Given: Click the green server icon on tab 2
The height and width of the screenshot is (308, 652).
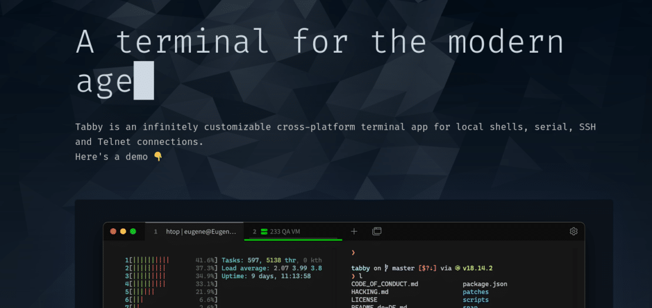Looking at the screenshot, I should pos(264,232).
